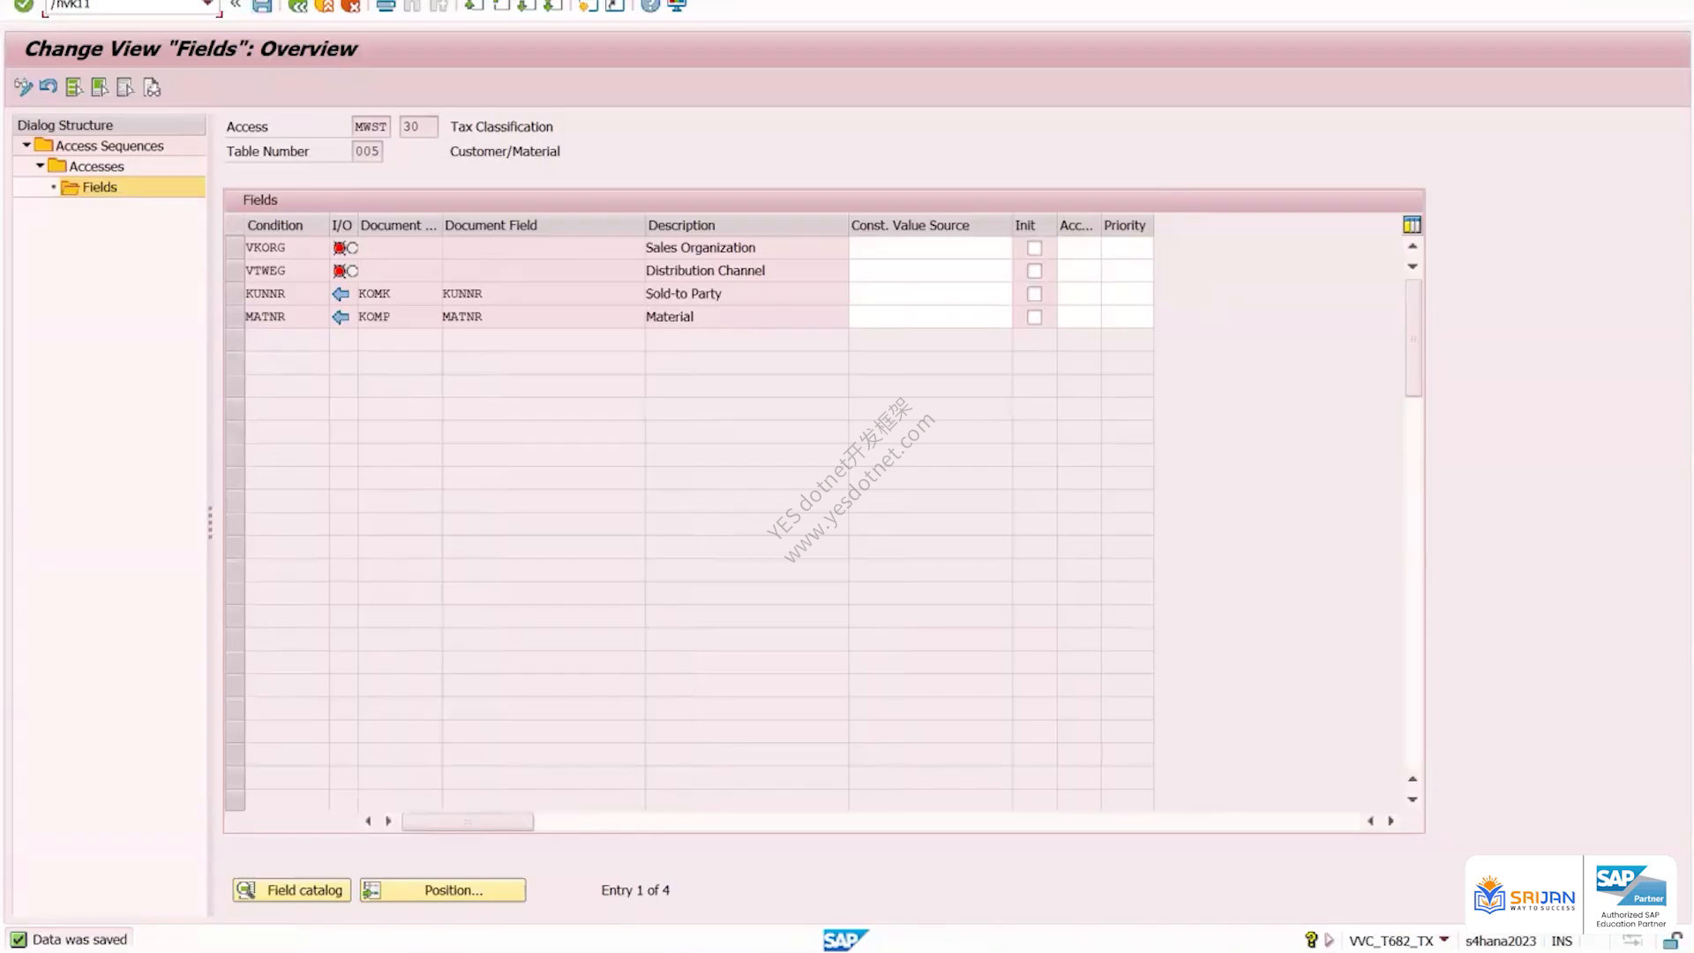Click the green Enter checkmark icon

point(24,5)
